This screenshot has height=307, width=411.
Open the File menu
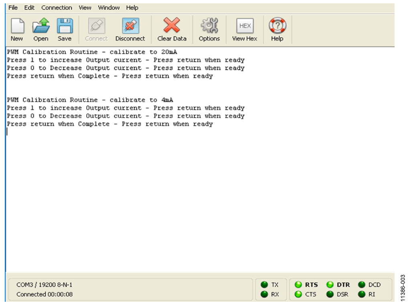(13, 8)
